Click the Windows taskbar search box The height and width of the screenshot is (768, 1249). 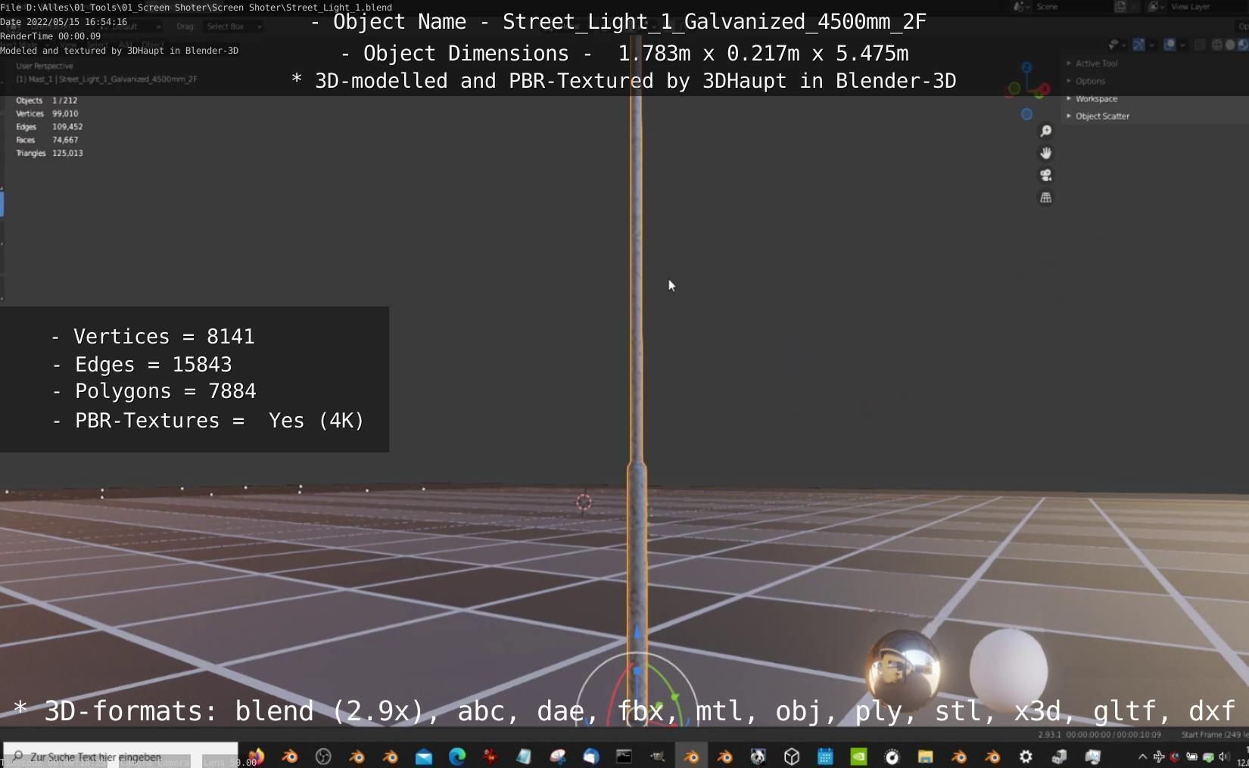coord(120,756)
